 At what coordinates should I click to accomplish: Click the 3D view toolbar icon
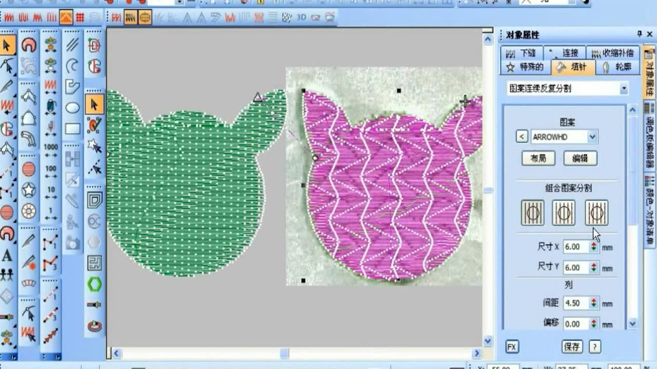pos(301,17)
